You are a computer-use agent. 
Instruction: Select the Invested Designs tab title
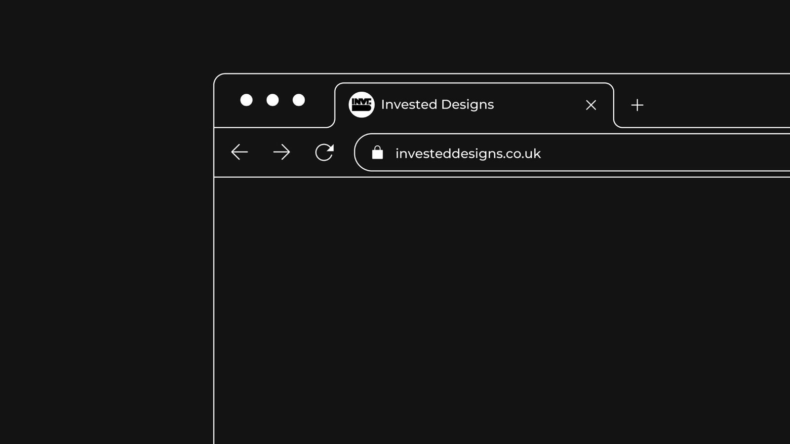coord(437,105)
